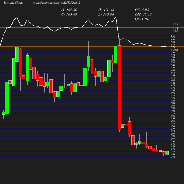This screenshot has width=184, height=184.
Task: Click the price axis label '163'
Action: pos(173,152)
